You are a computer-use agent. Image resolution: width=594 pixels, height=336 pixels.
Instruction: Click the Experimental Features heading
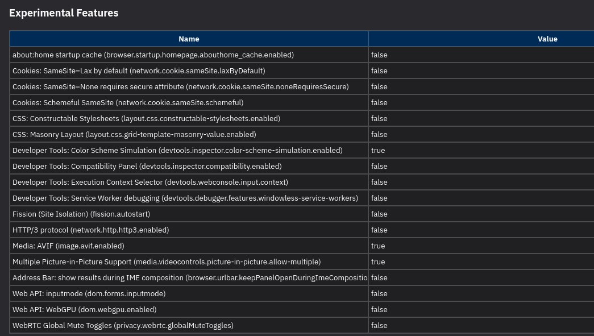64,13
